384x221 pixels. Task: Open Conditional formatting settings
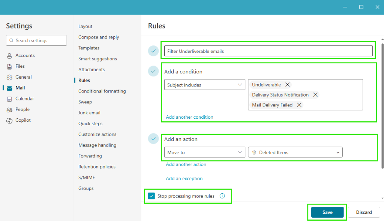(x=102, y=91)
